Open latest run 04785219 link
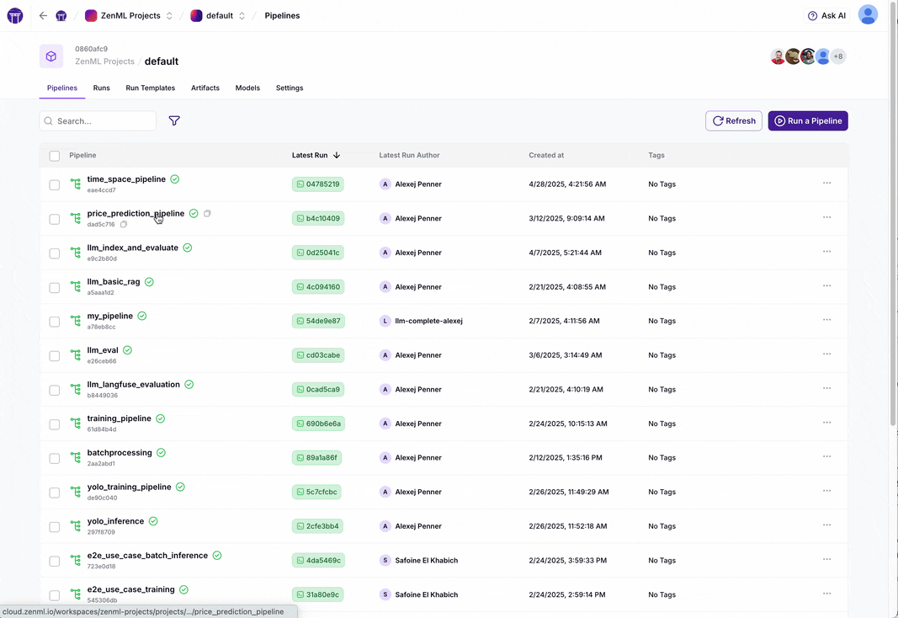This screenshot has width=898, height=618. click(317, 184)
